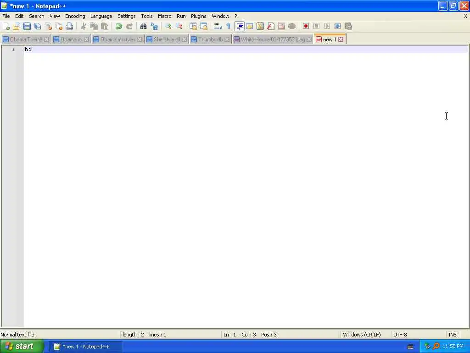Image resolution: width=470 pixels, height=353 pixels.
Task: Click the Zoom Out magnifier icon
Action: point(179,26)
